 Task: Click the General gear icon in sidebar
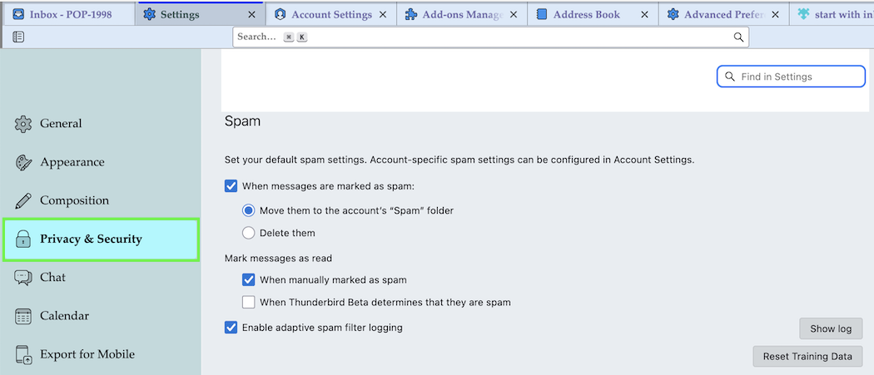click(23, 124)
